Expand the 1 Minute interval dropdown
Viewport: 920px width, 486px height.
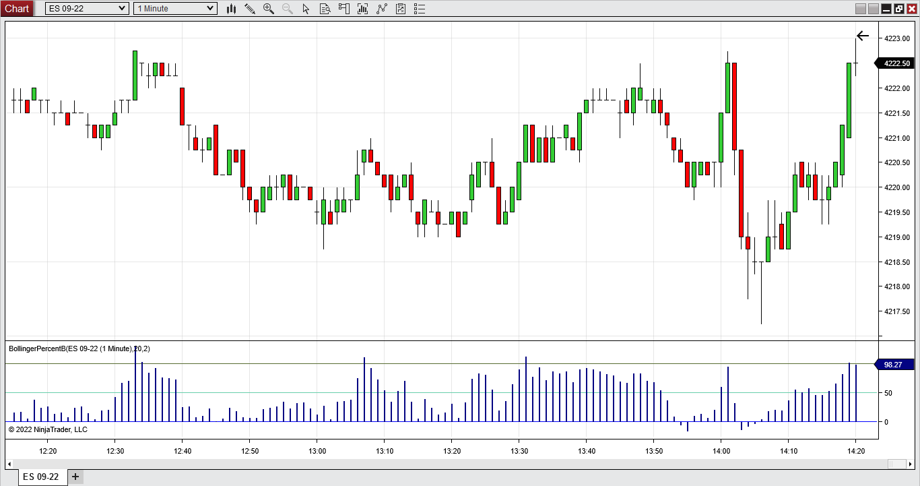[x=175, y=8]
